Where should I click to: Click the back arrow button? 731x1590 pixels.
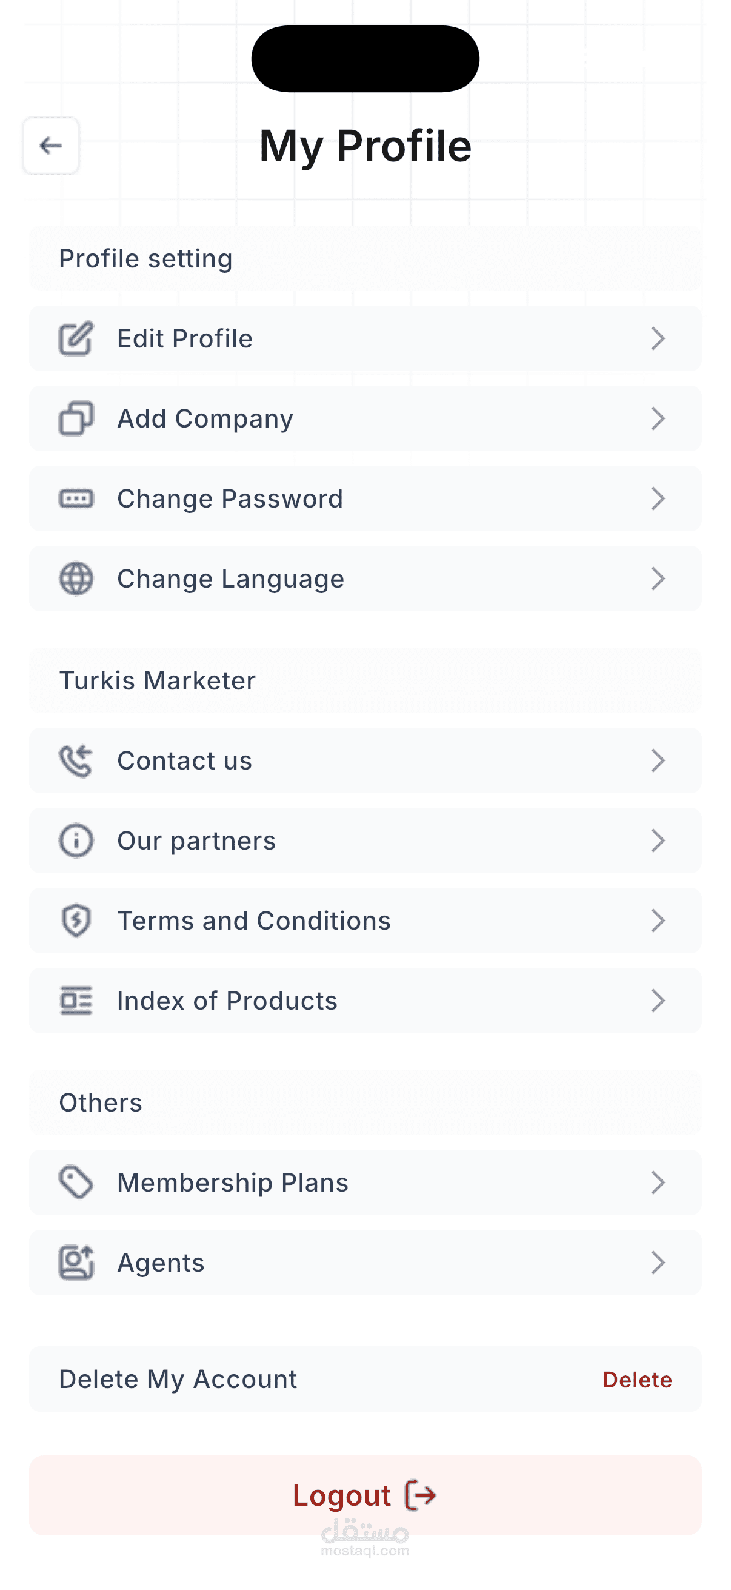point(50,146)
